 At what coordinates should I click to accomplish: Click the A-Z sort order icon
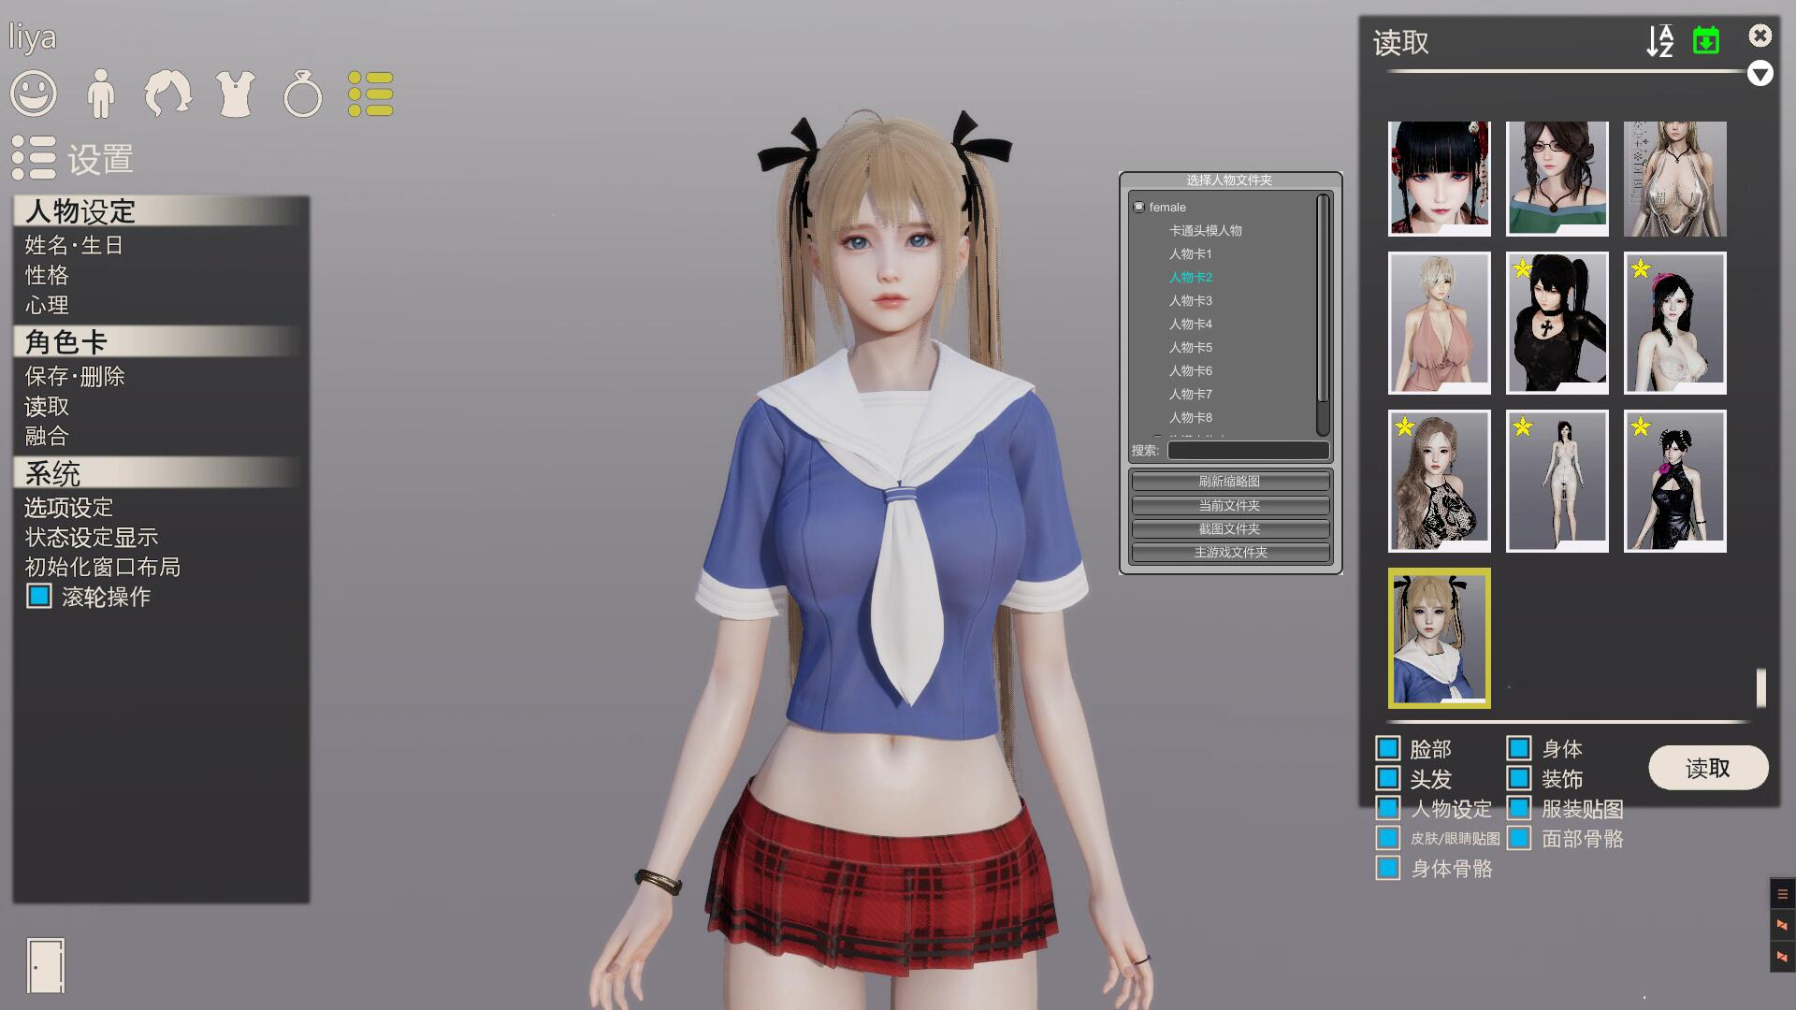pos(1659,41)
